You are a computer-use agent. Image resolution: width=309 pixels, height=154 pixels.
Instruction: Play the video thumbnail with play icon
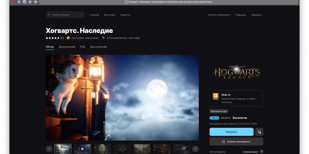pyautogui.click(x=83, y=149)
